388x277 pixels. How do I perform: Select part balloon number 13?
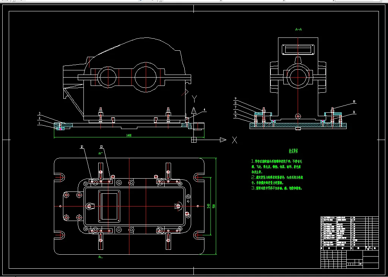point(101,147)
